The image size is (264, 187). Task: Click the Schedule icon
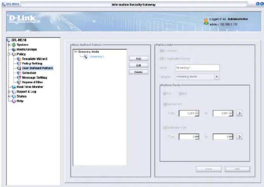[19, 73]
